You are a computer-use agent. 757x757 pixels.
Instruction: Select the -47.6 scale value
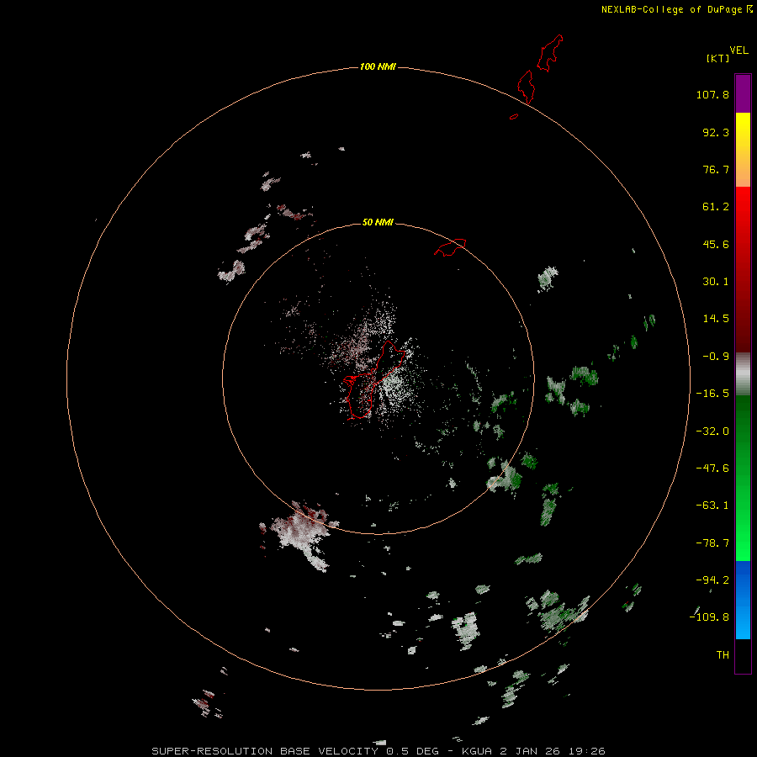[712, 468]
